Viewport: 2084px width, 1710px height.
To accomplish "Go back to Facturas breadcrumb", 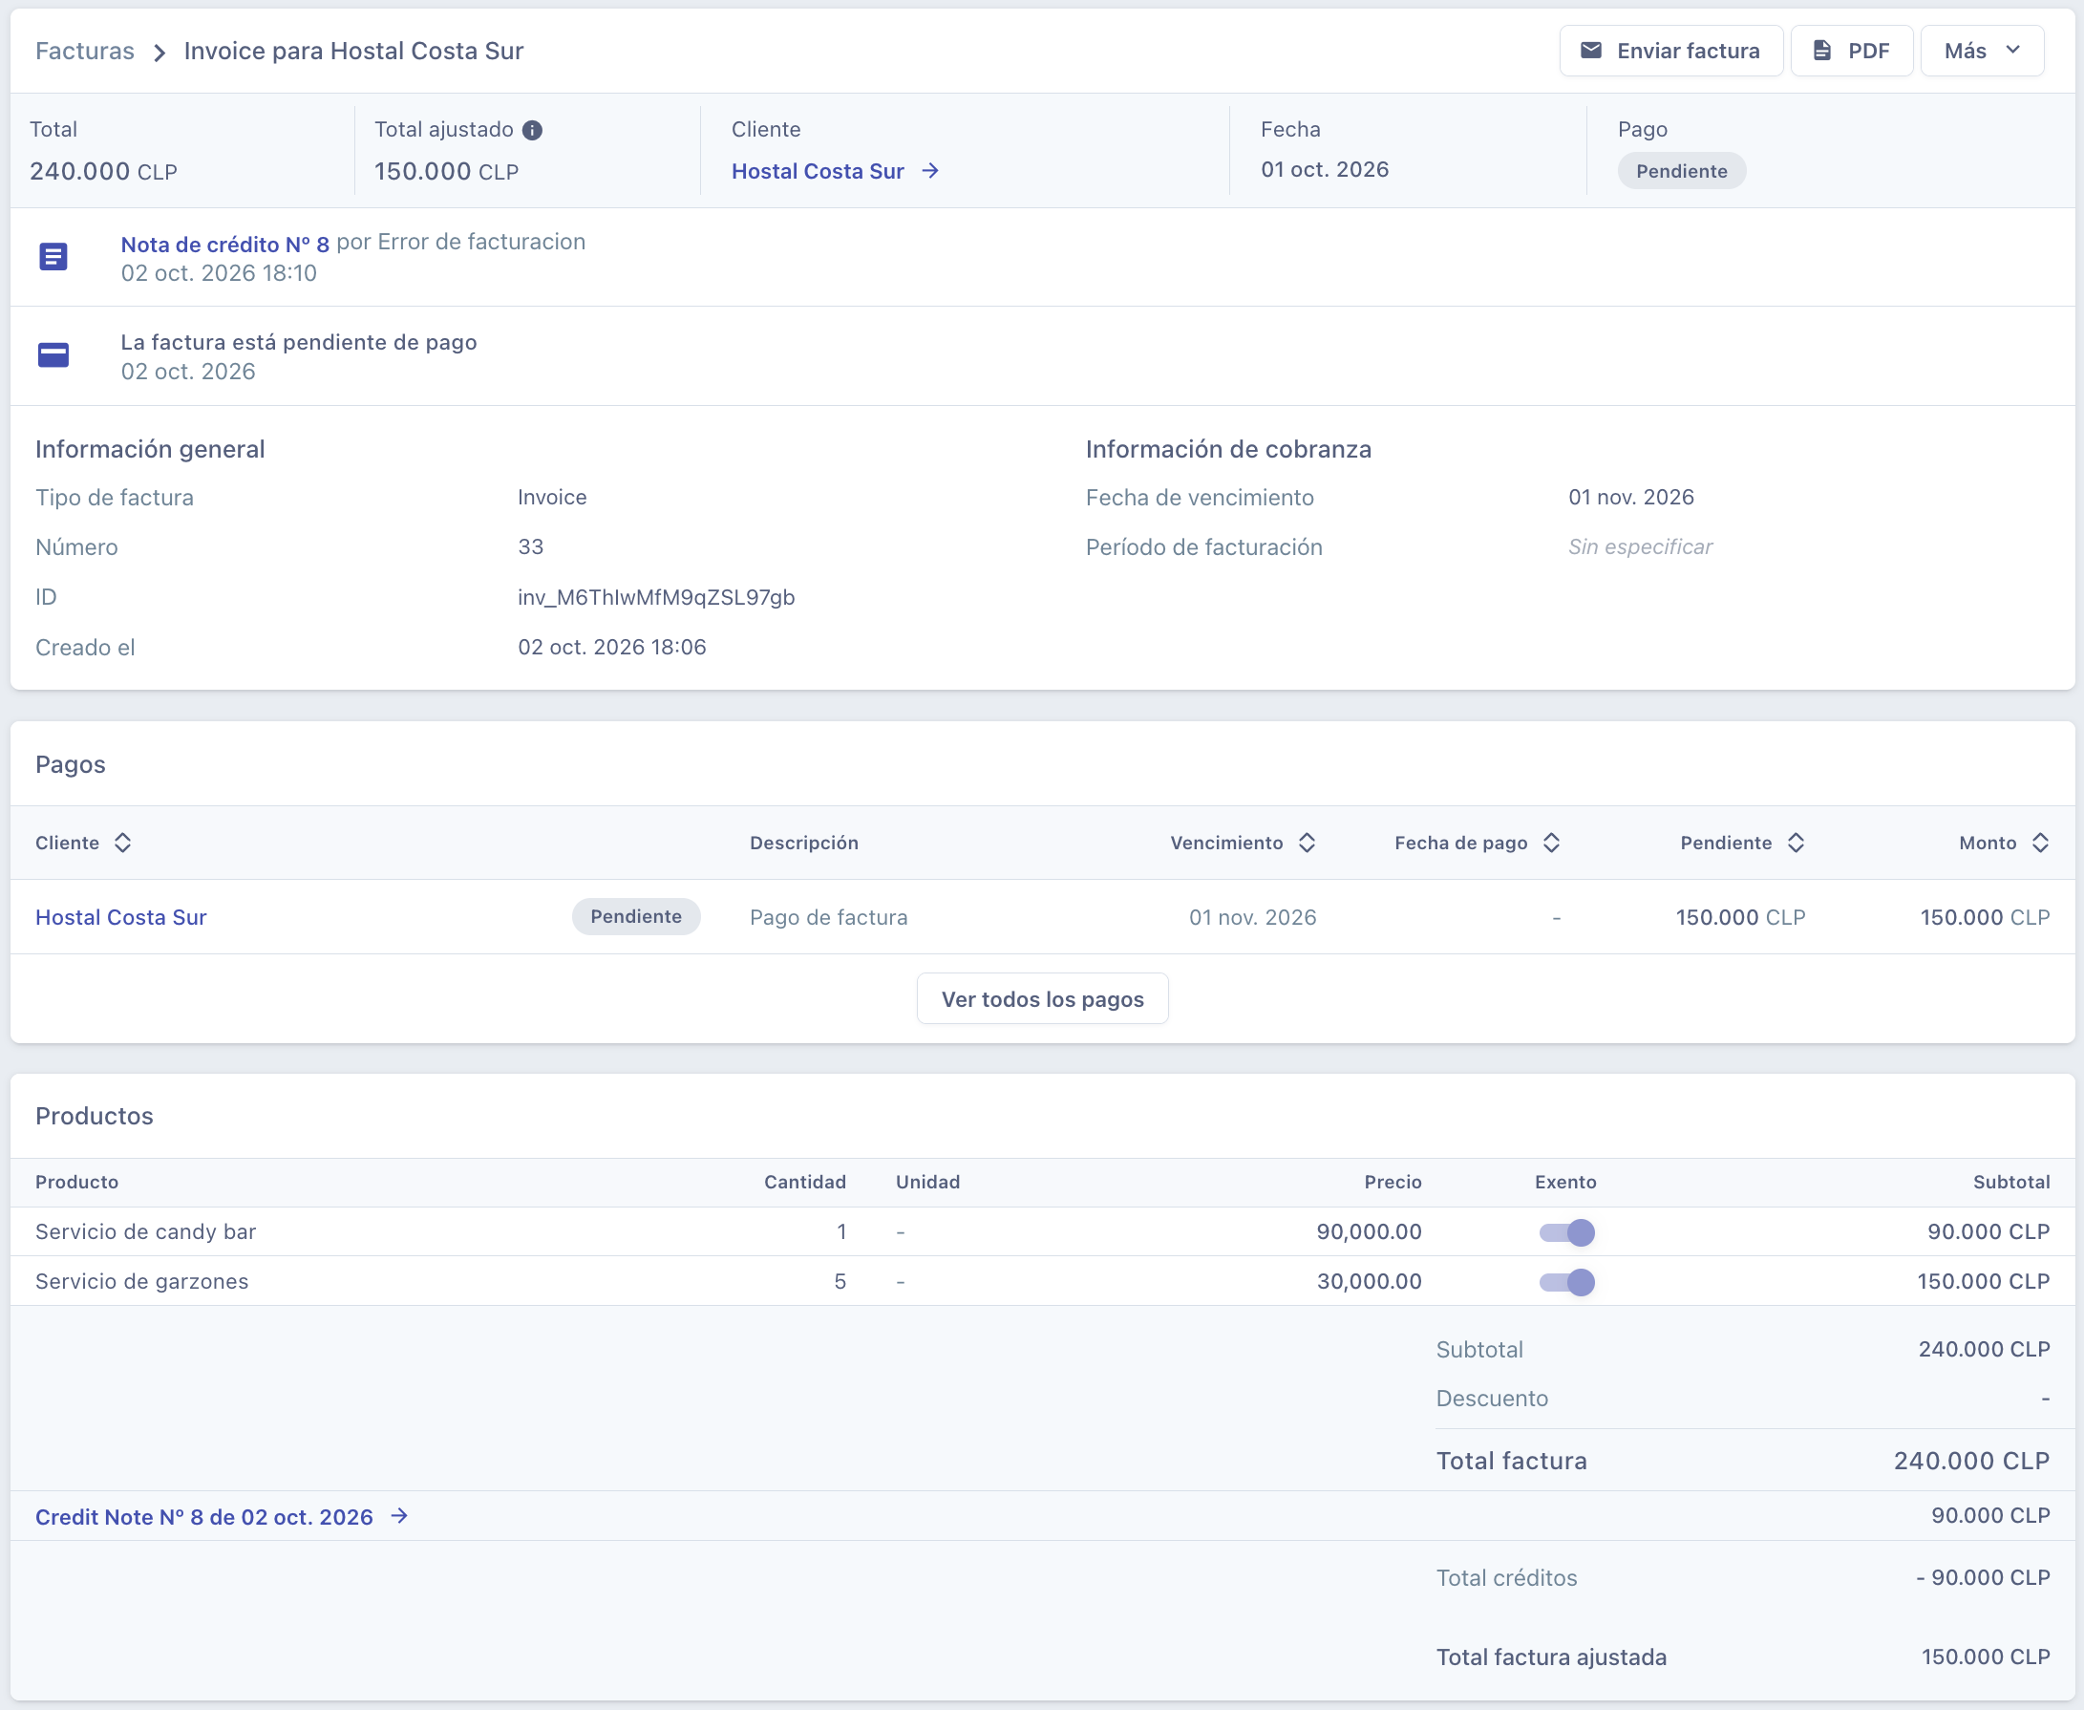I will 85,52.
